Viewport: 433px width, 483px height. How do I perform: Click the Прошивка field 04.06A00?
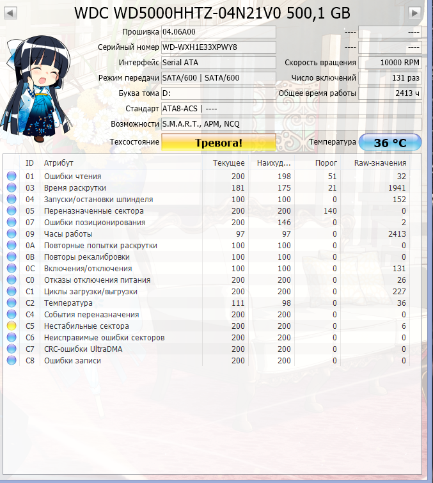pos(219,32)
